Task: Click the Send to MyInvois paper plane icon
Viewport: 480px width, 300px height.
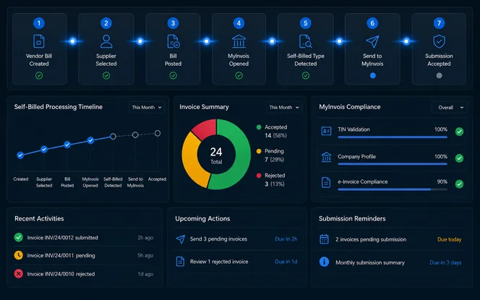Action: tap(372, 42)
